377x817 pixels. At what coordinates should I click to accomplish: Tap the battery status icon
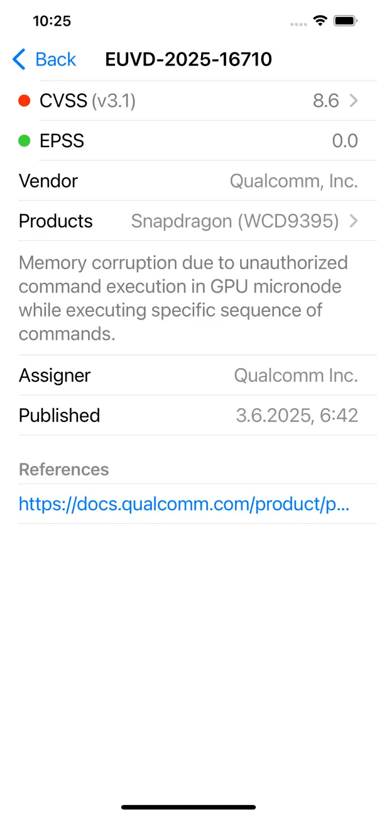click(x=346, y=21)
